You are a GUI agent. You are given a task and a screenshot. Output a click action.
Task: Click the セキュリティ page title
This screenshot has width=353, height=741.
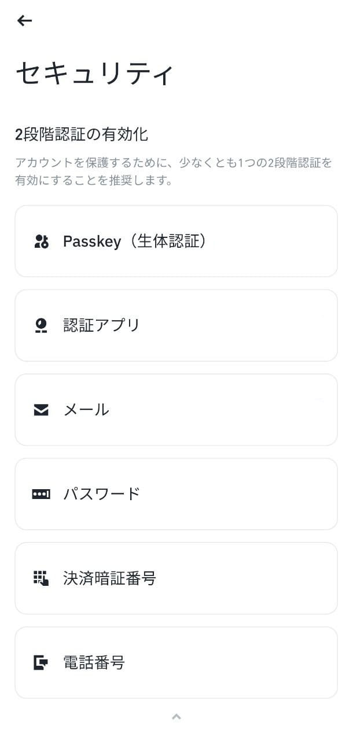[94, 72]
